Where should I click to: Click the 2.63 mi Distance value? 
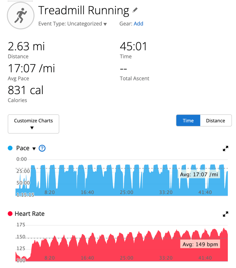click(x=26, y=47)
